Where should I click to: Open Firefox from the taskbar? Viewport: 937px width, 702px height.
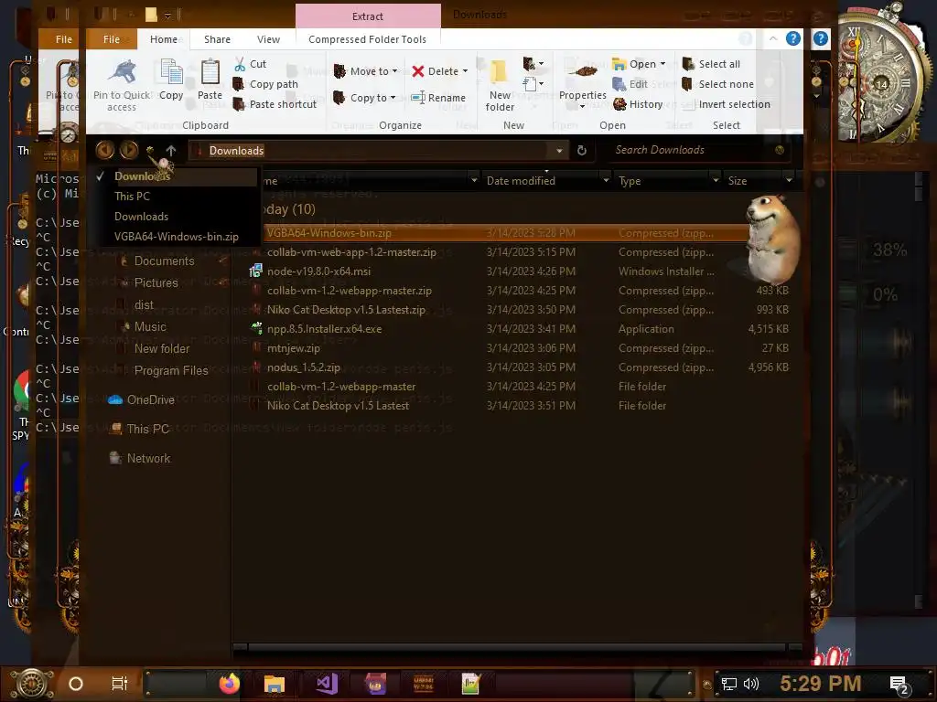[x=230, y=684]
